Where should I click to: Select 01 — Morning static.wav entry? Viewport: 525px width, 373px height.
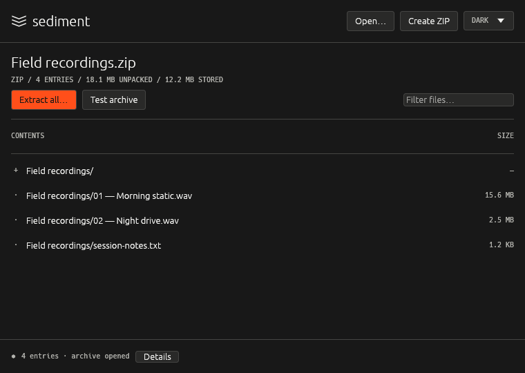(262, 195)
